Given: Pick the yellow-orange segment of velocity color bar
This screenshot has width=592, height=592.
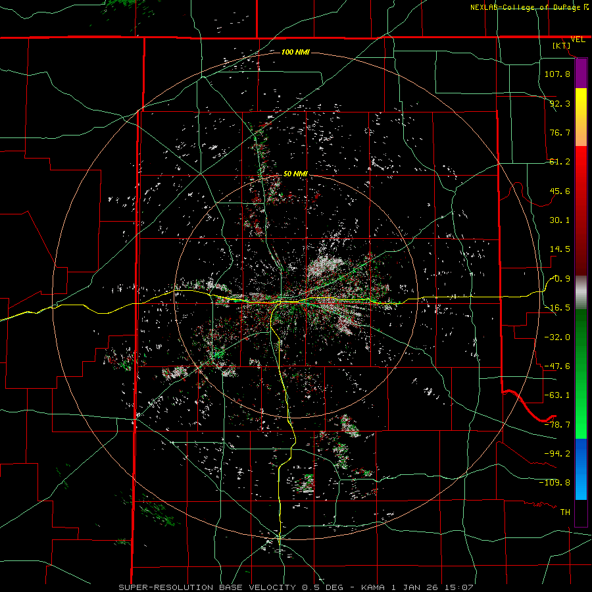Looking at the screenshot, I should click(x=581, y=117).
